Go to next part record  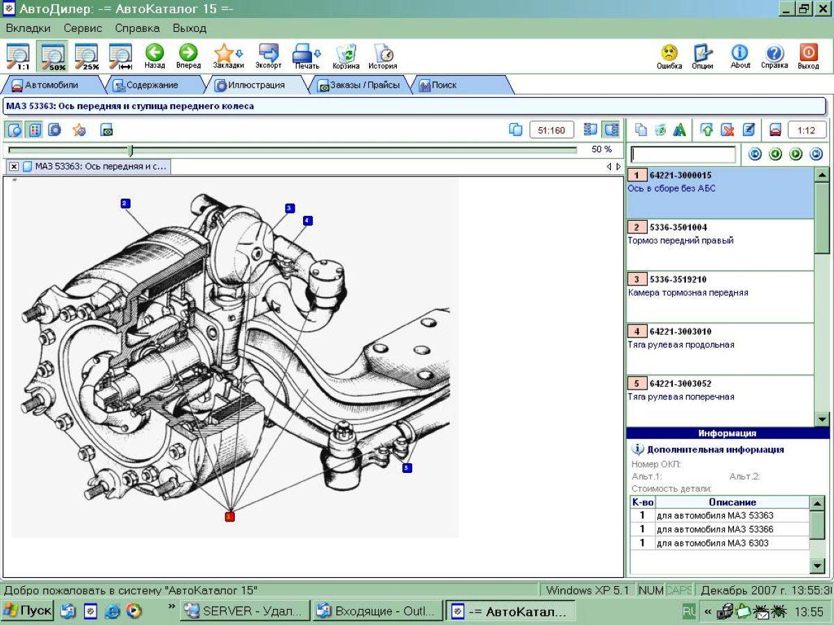pos(796,154)
